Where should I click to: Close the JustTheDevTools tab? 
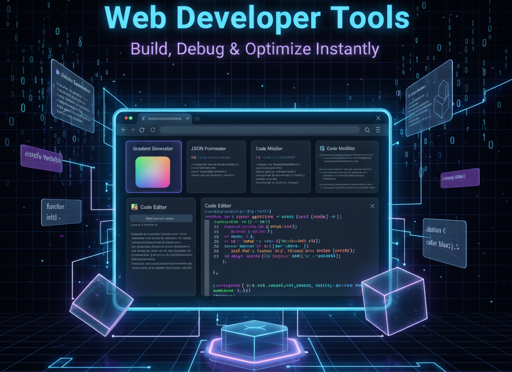[x=187, y=118]
